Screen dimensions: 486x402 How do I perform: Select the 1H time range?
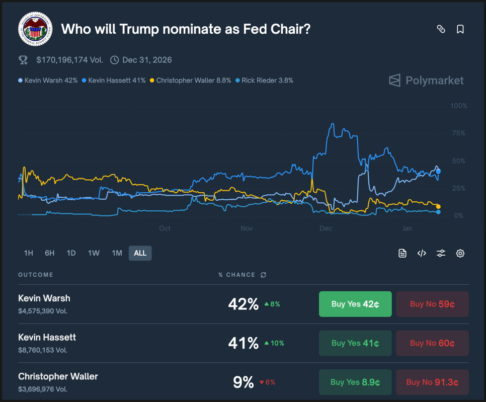pyautogui.click(x=28, y=253)
